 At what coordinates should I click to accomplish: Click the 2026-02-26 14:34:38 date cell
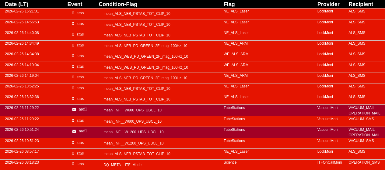click(x=22, y=54)
